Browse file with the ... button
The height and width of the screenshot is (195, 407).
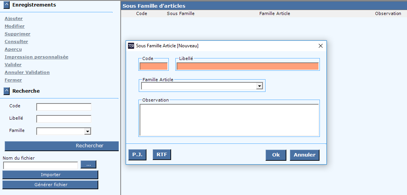88,165
